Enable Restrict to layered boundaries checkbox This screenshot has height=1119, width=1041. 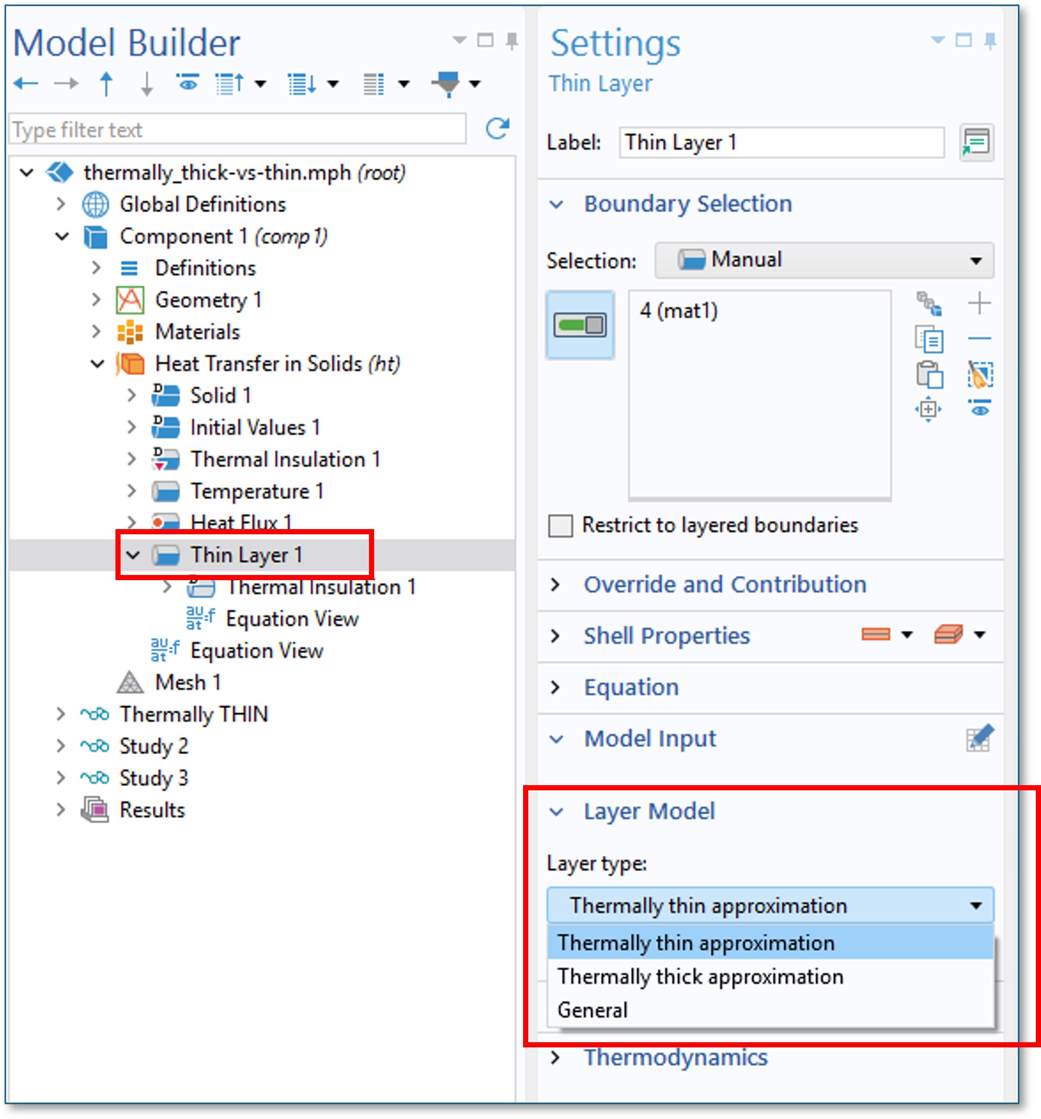560,525
